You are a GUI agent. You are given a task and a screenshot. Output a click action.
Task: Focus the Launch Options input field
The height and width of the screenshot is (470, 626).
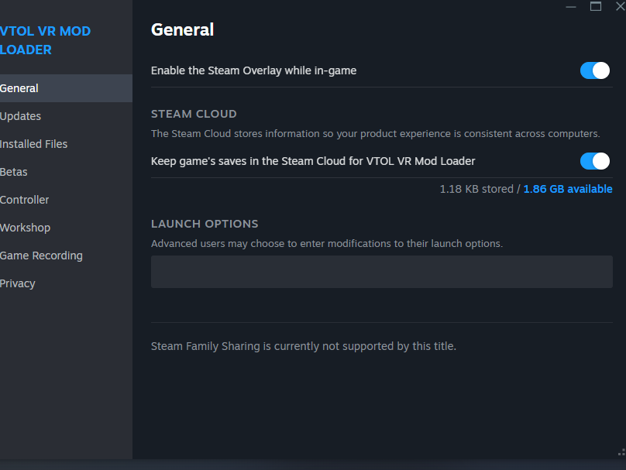coord(382,272)
